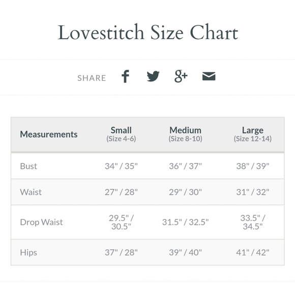Share via the Google Plus icon
The width and height of the screenshot is (295, 295).
click(181, 76)
